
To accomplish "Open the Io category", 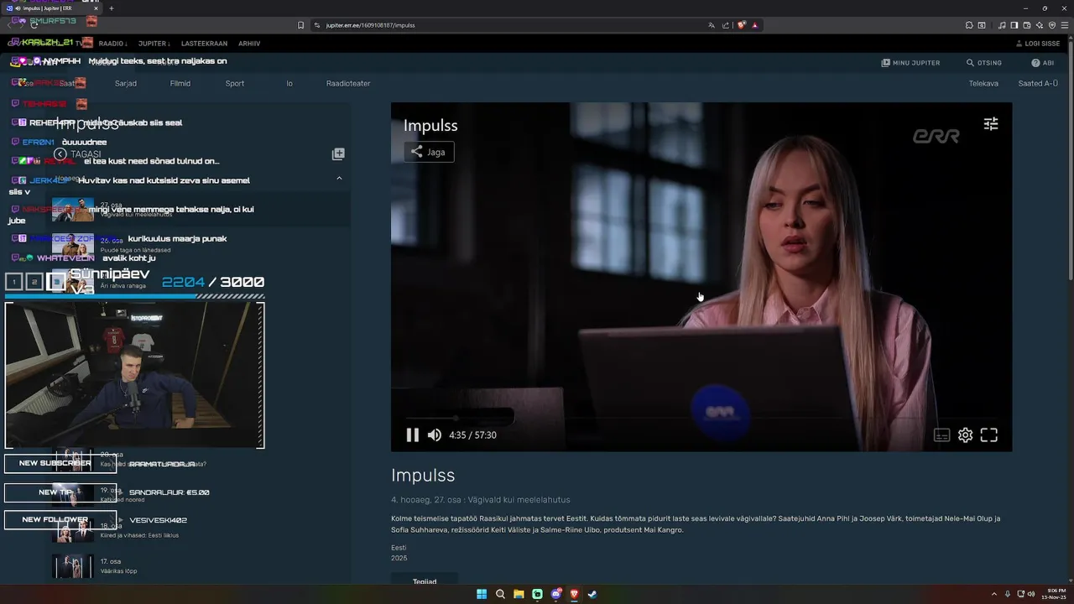I will pyautogui.click(x=289, y=84).
